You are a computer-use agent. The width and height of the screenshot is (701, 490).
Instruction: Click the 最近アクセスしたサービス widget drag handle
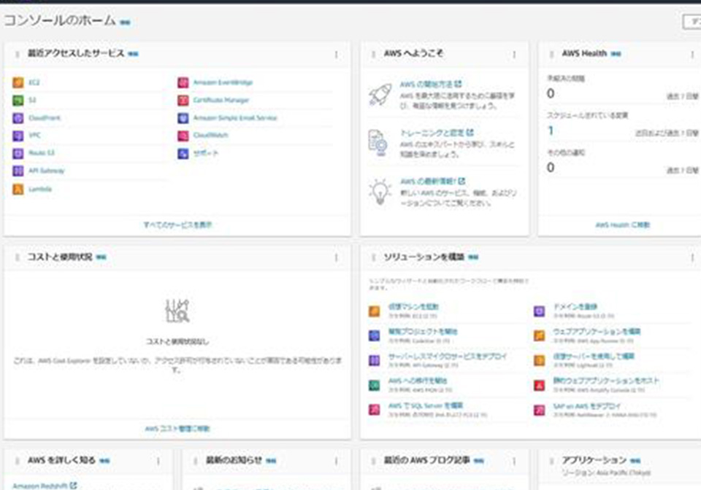(x=17, y=55)
